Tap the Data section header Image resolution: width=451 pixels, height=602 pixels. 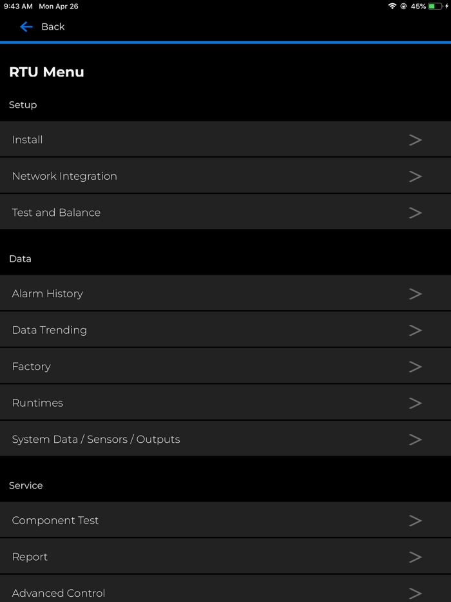pos(20,258)
